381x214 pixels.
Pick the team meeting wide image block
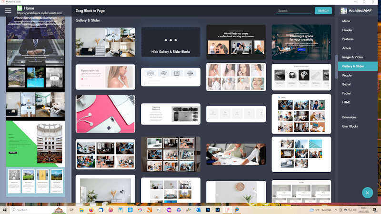point(236,154)
